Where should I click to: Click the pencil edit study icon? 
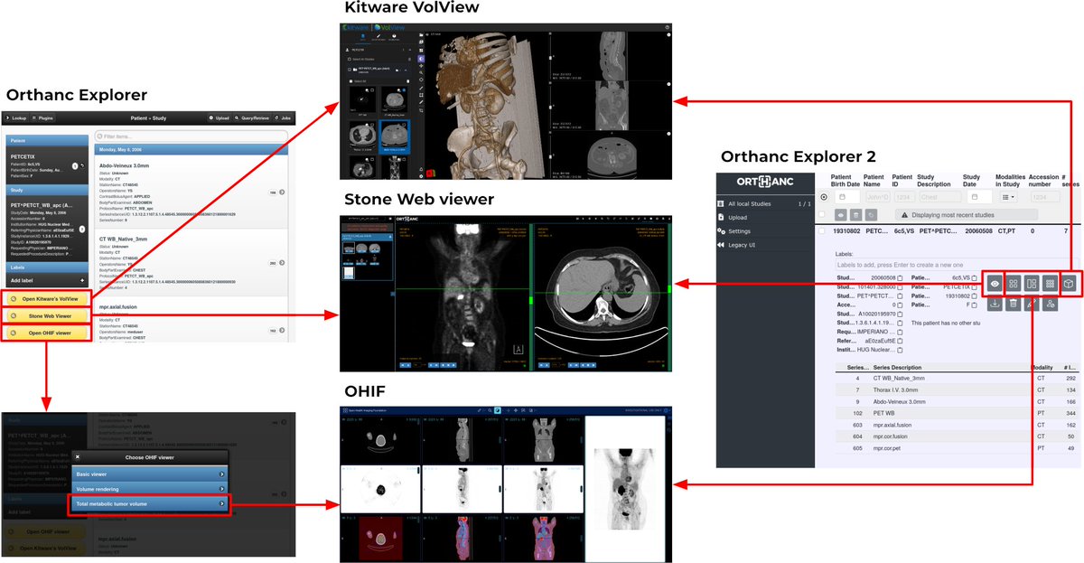coord(1032,305)
